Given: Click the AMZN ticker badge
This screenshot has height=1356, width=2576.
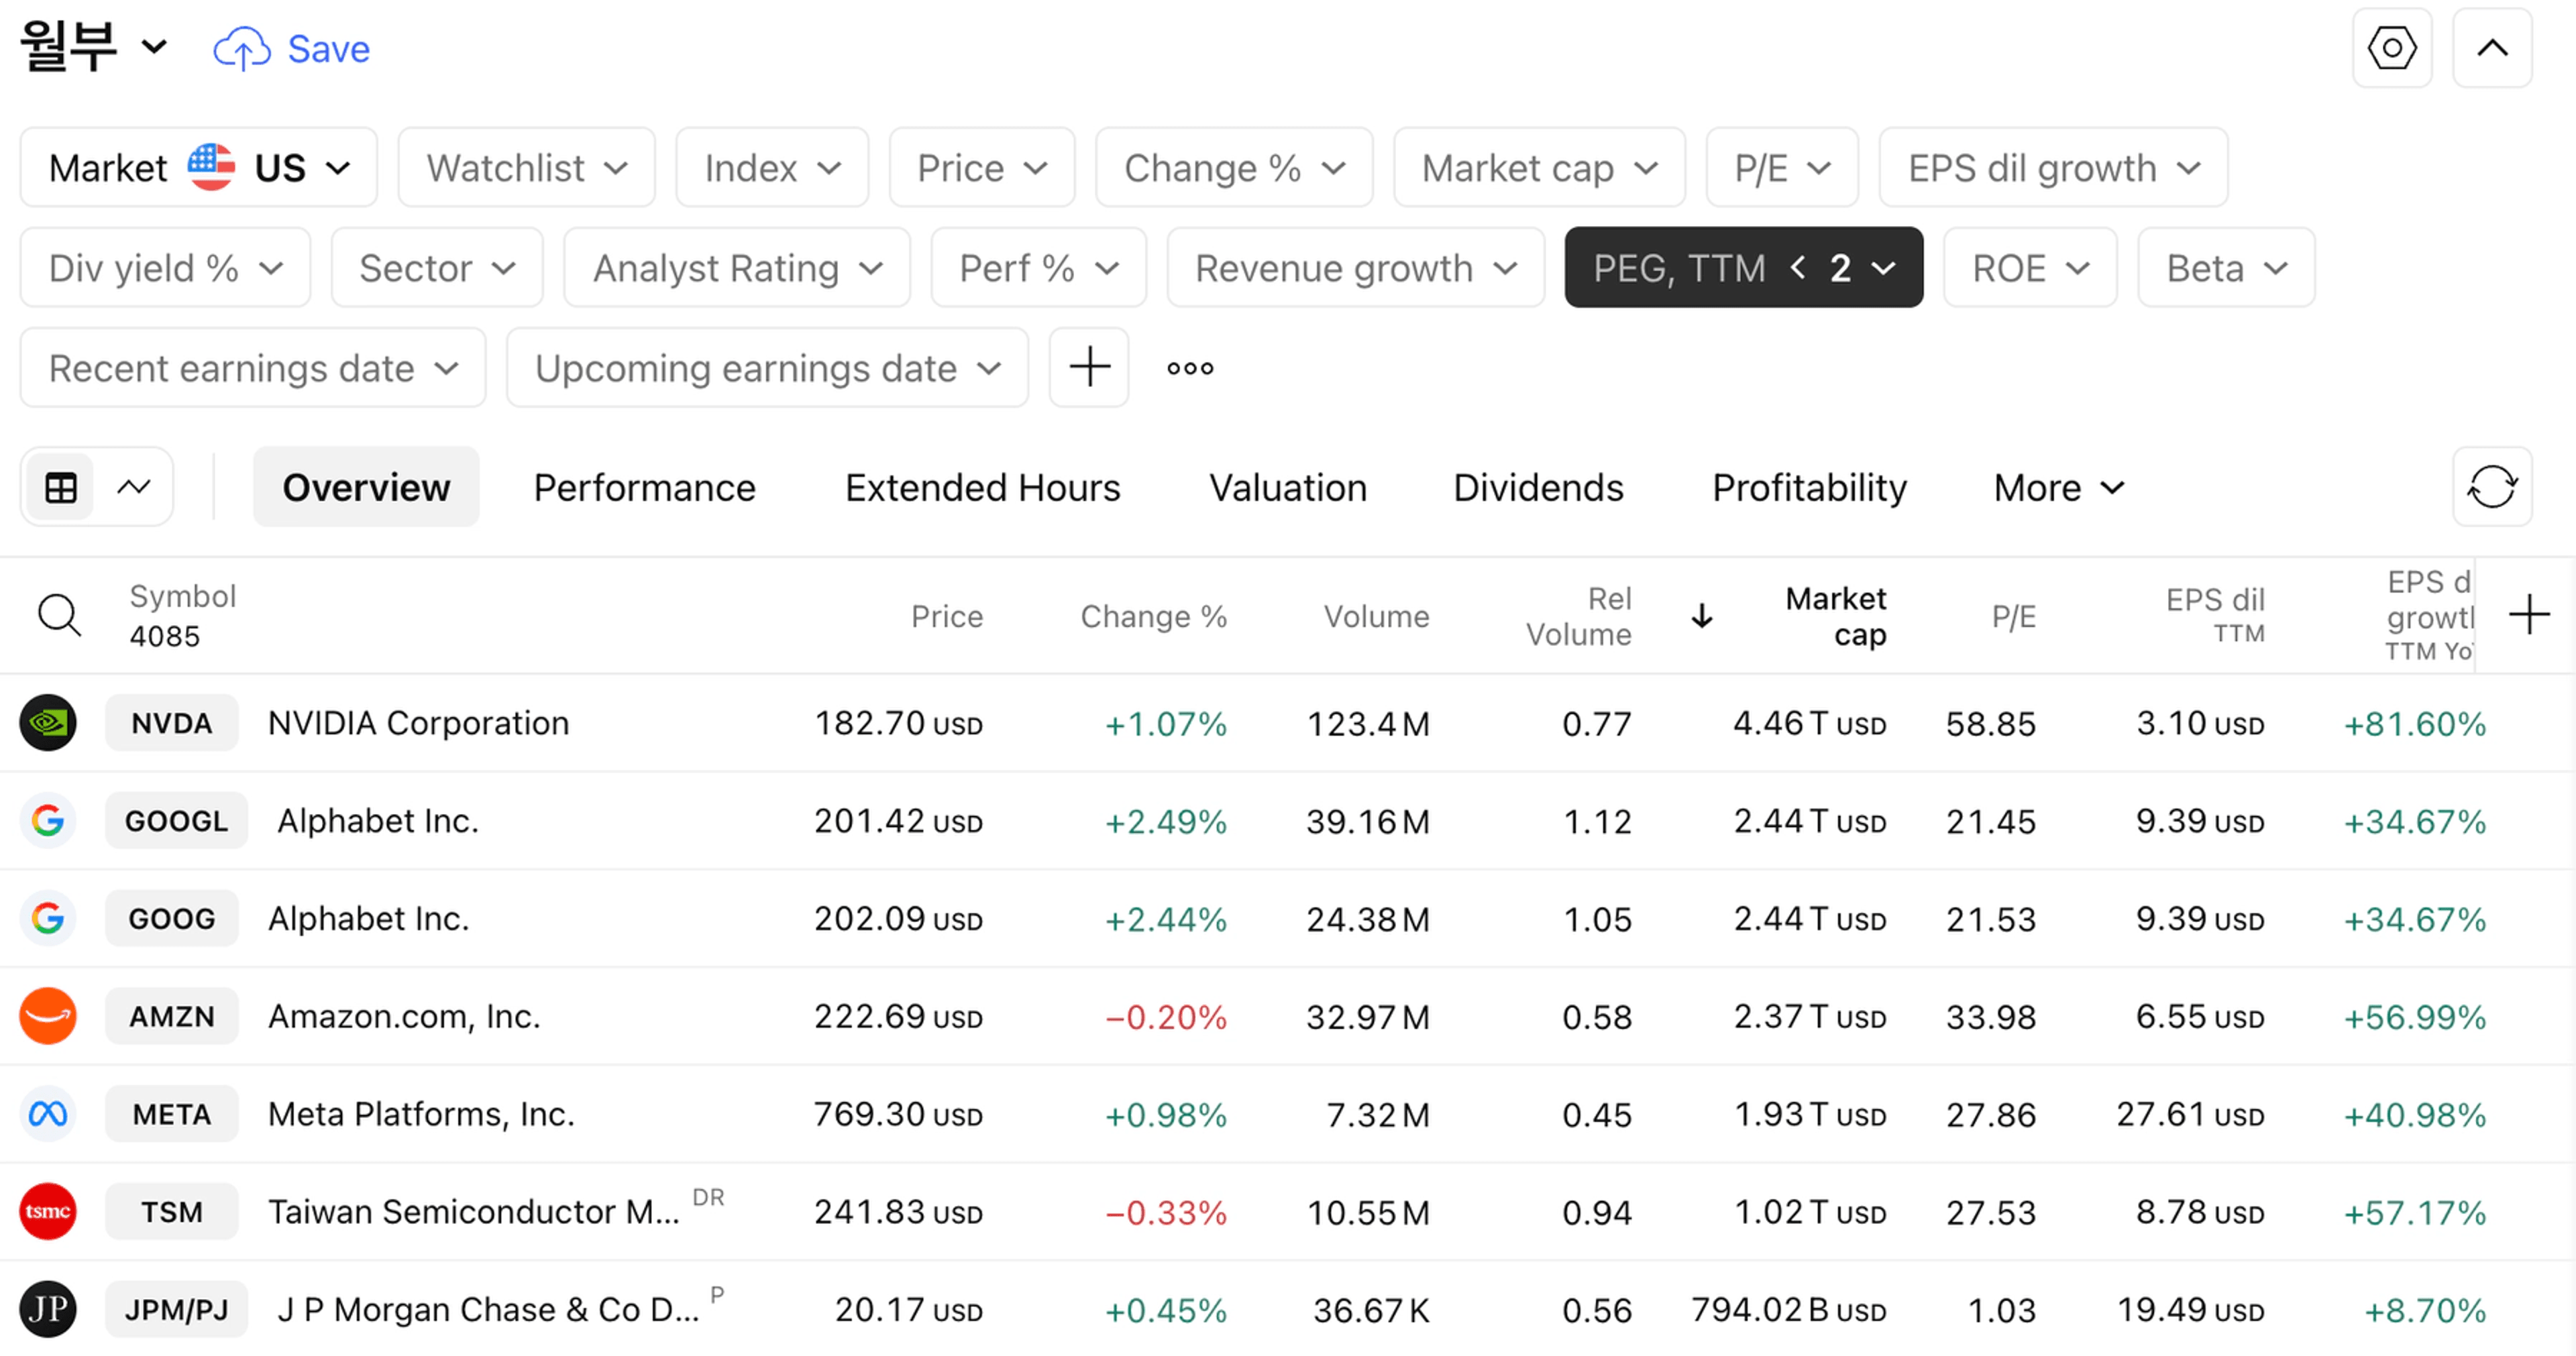Looking at the screenshot, I should click(172, 1015).
